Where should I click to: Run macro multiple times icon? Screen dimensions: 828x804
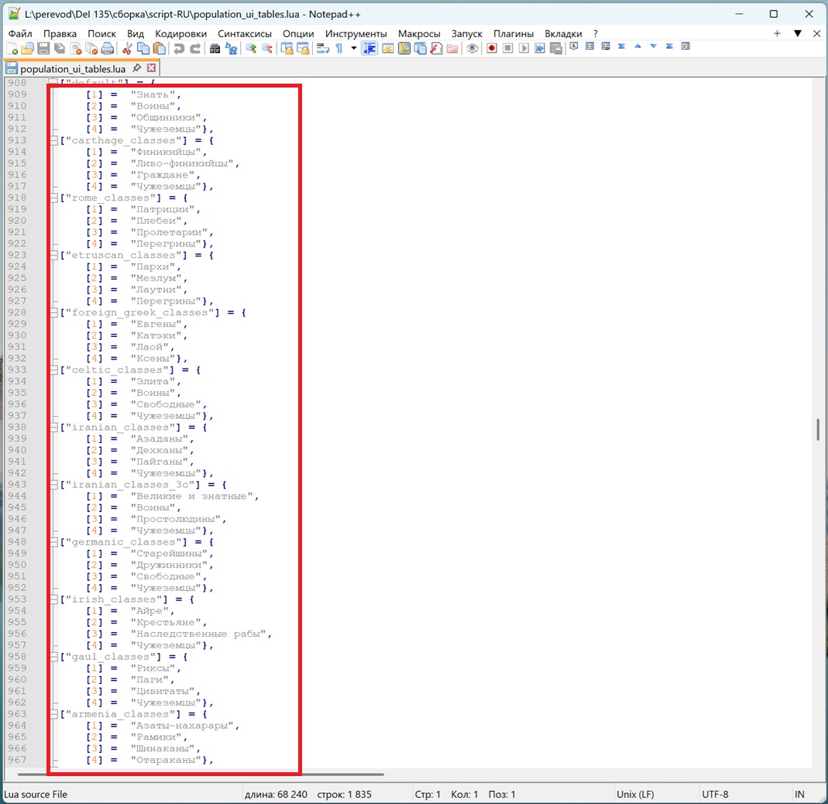point(540,49)
